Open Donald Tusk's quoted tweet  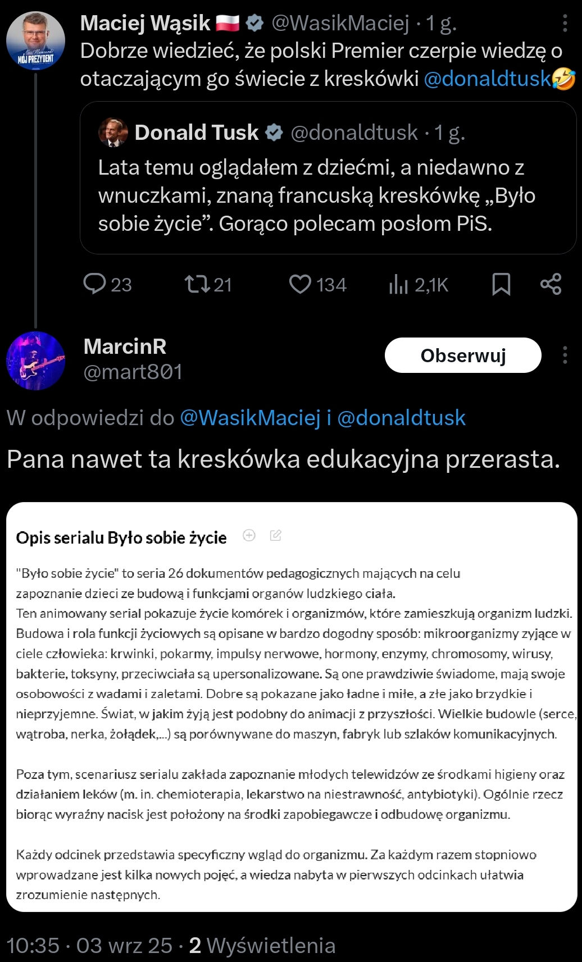(328, 194)
